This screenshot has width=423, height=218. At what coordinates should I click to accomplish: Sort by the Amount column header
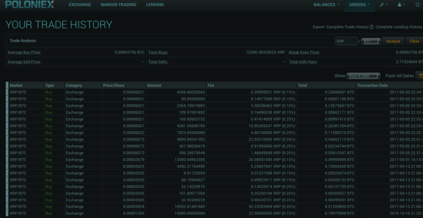coord(154,85)
